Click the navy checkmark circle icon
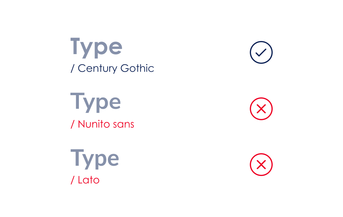The width and height of the screenshot is (343, 217). [261, 52]
